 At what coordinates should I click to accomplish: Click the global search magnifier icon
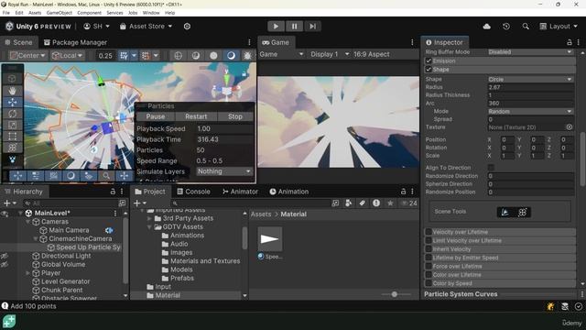(526, 27)
